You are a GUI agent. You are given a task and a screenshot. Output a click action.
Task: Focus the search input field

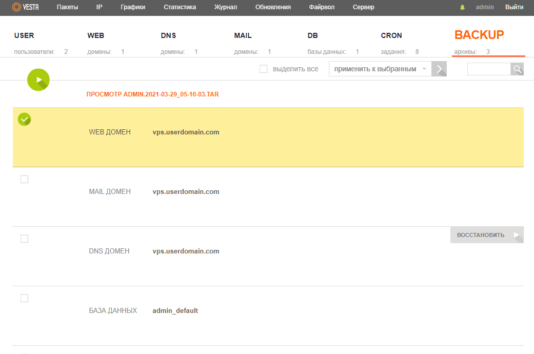(488, 69)
